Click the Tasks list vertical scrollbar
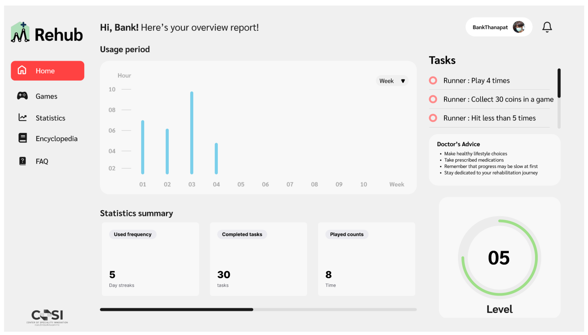 (x=559, y=83)
